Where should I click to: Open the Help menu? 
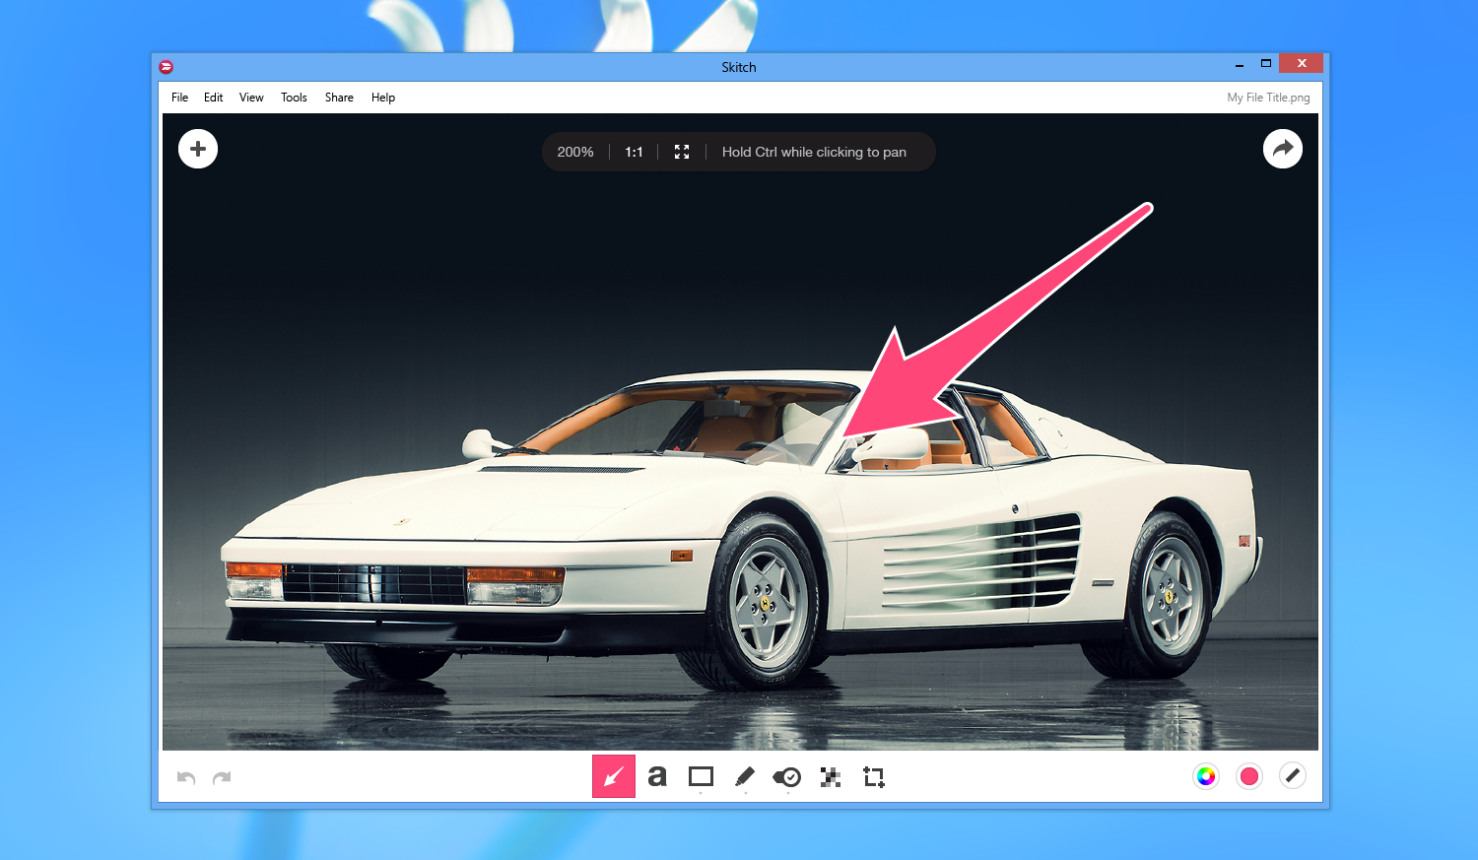tap(383, 98)
